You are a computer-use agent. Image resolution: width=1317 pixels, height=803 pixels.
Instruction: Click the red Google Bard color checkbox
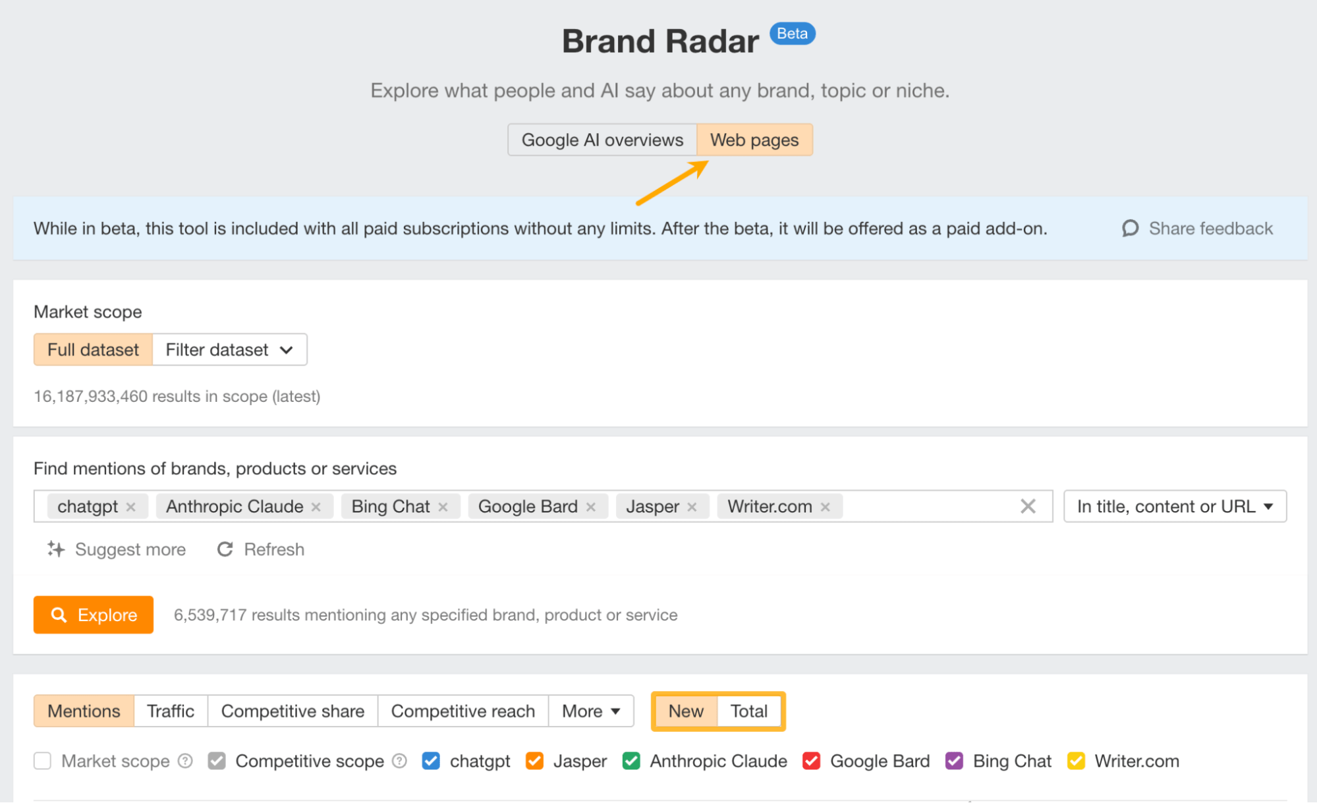click(x=811, y=761)
